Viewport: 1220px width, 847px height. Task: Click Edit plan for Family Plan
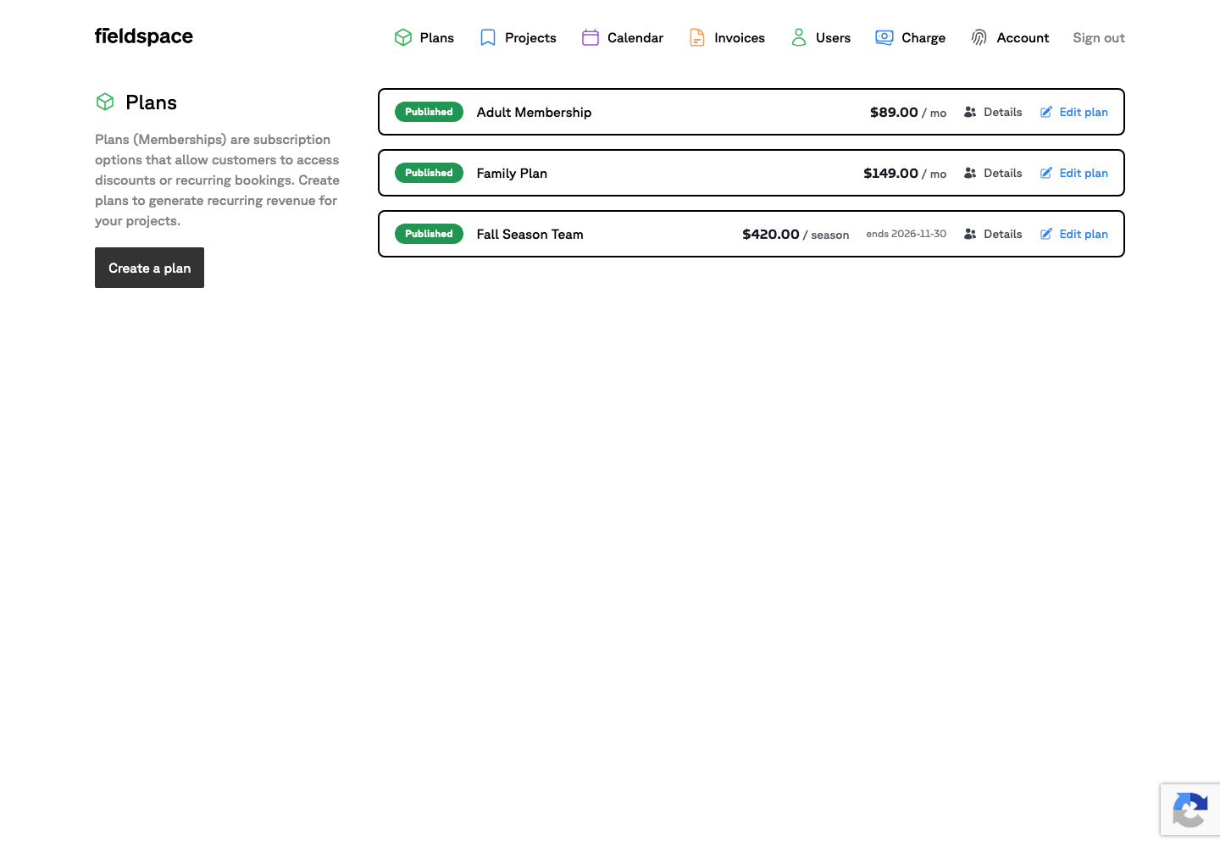[x=1074, y=173]
